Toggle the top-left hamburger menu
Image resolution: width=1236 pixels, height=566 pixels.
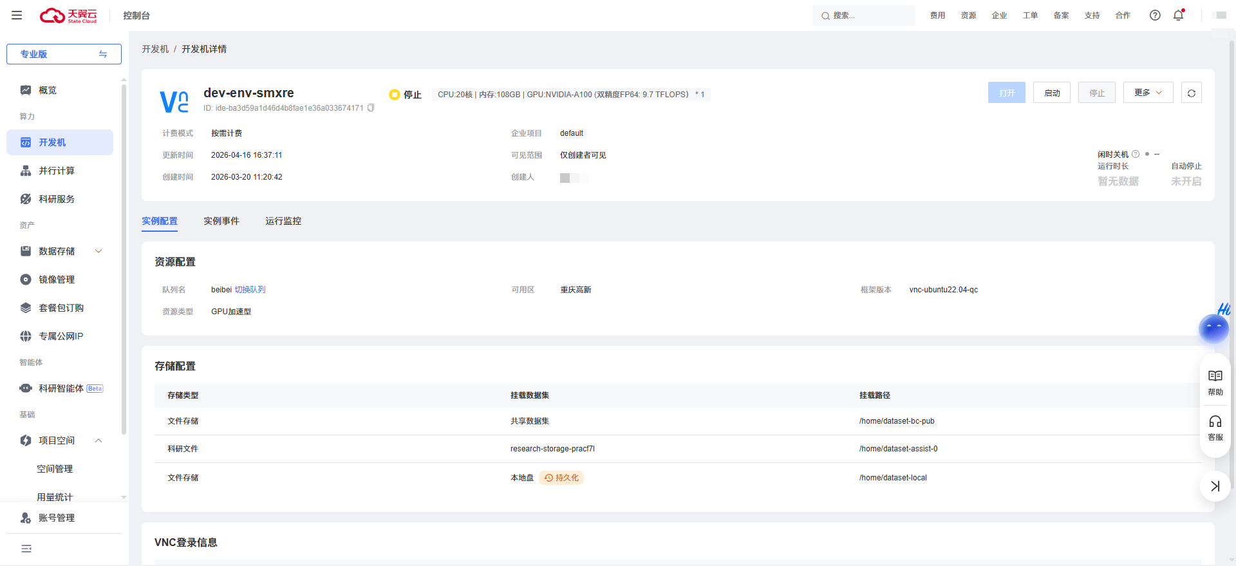point(17,15)
